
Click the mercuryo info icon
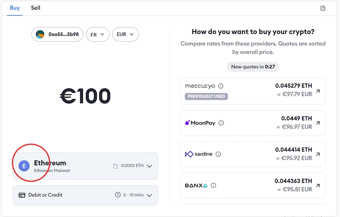point(221,86)
